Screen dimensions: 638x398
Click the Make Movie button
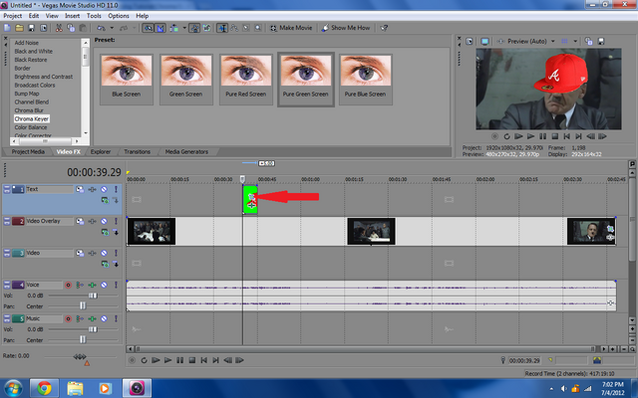click(291, 28)
